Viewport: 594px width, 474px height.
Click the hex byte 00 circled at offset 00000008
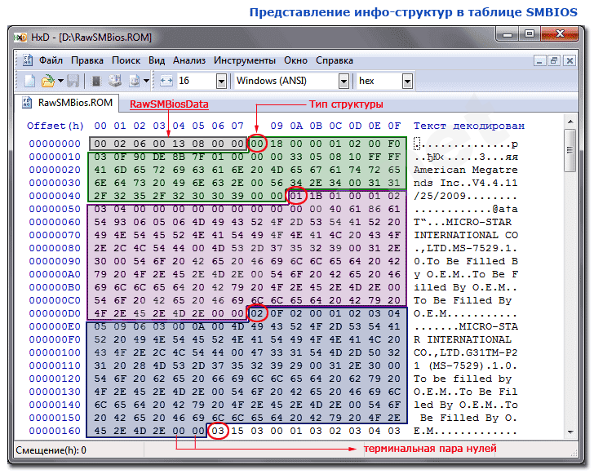click(257, 142)
